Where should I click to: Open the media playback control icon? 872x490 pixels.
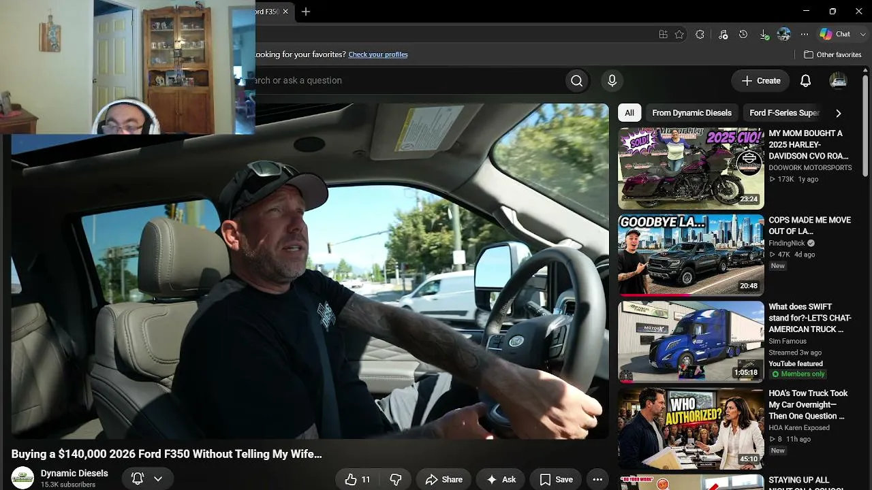[723, 34]
